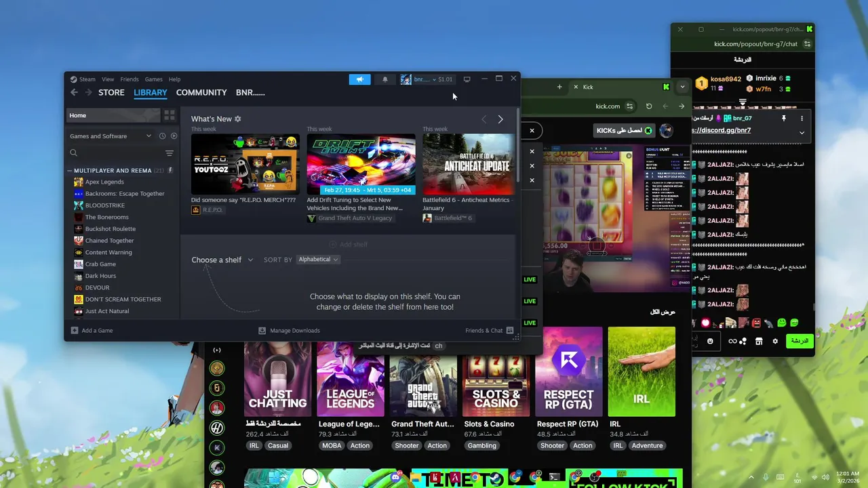Viewport: 868px width, 488px height.
Task: Click the What's New settings gear
Action: [x=237, y=119]
